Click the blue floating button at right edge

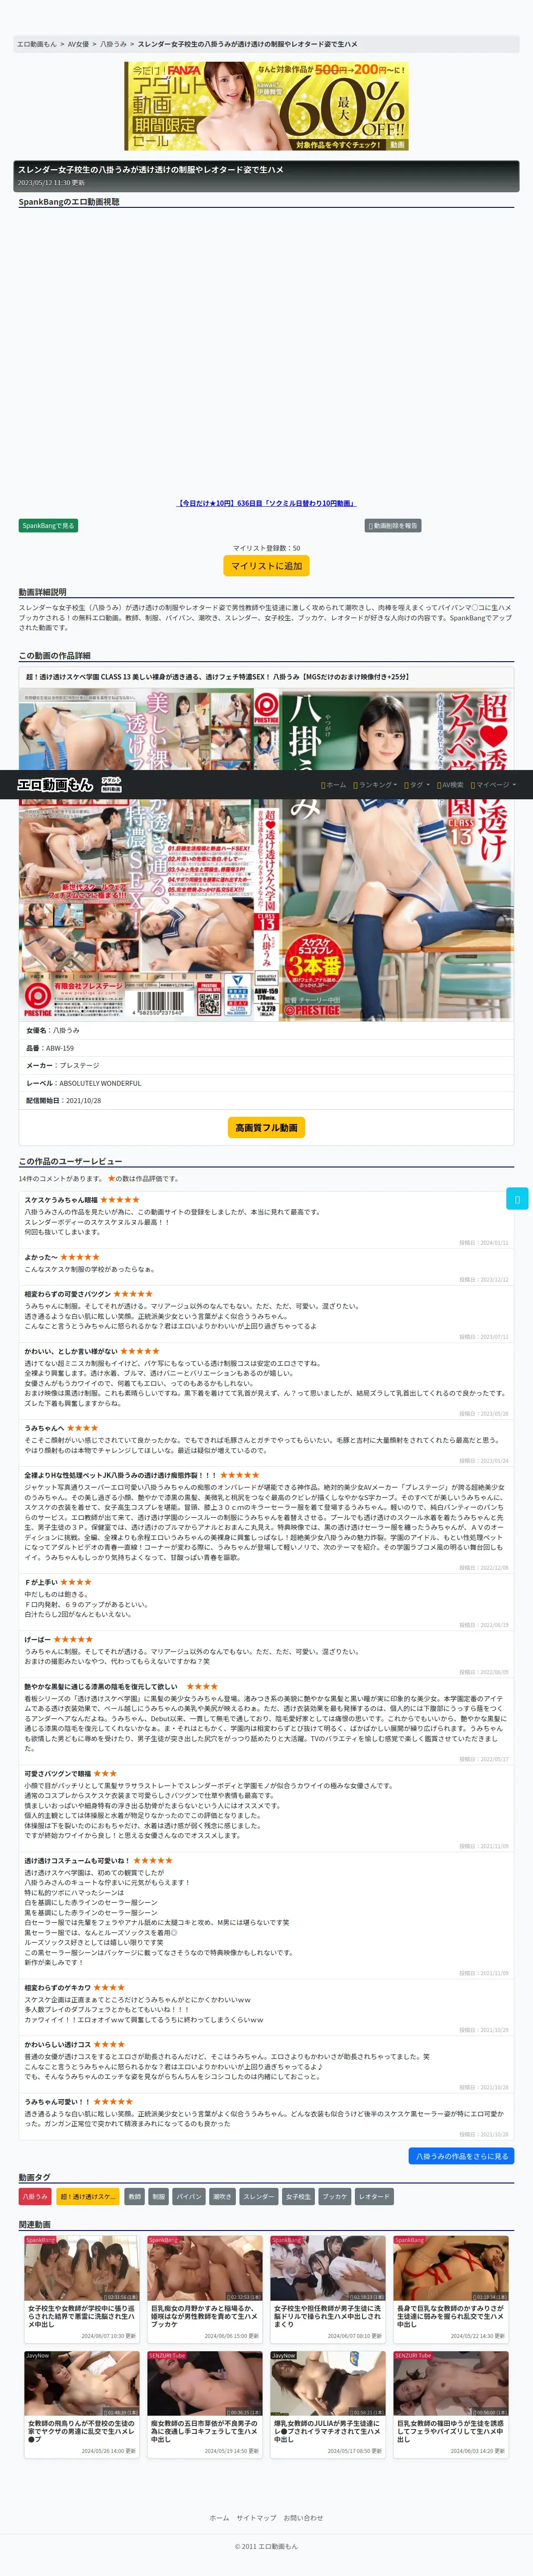coord(516,1197)
